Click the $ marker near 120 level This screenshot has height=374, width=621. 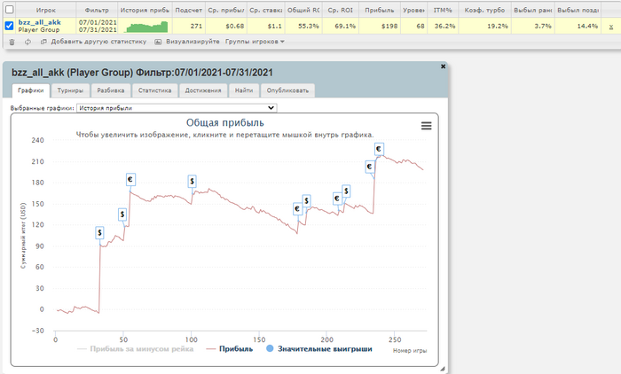point(122,214)
